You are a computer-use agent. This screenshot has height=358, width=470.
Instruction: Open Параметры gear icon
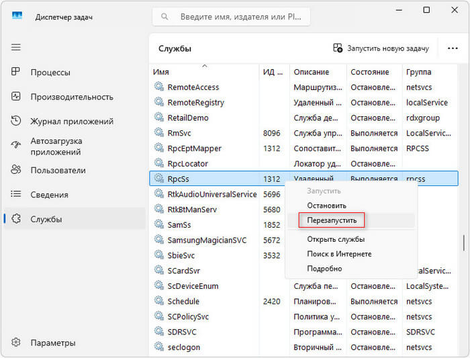click(x=16, y=343)
